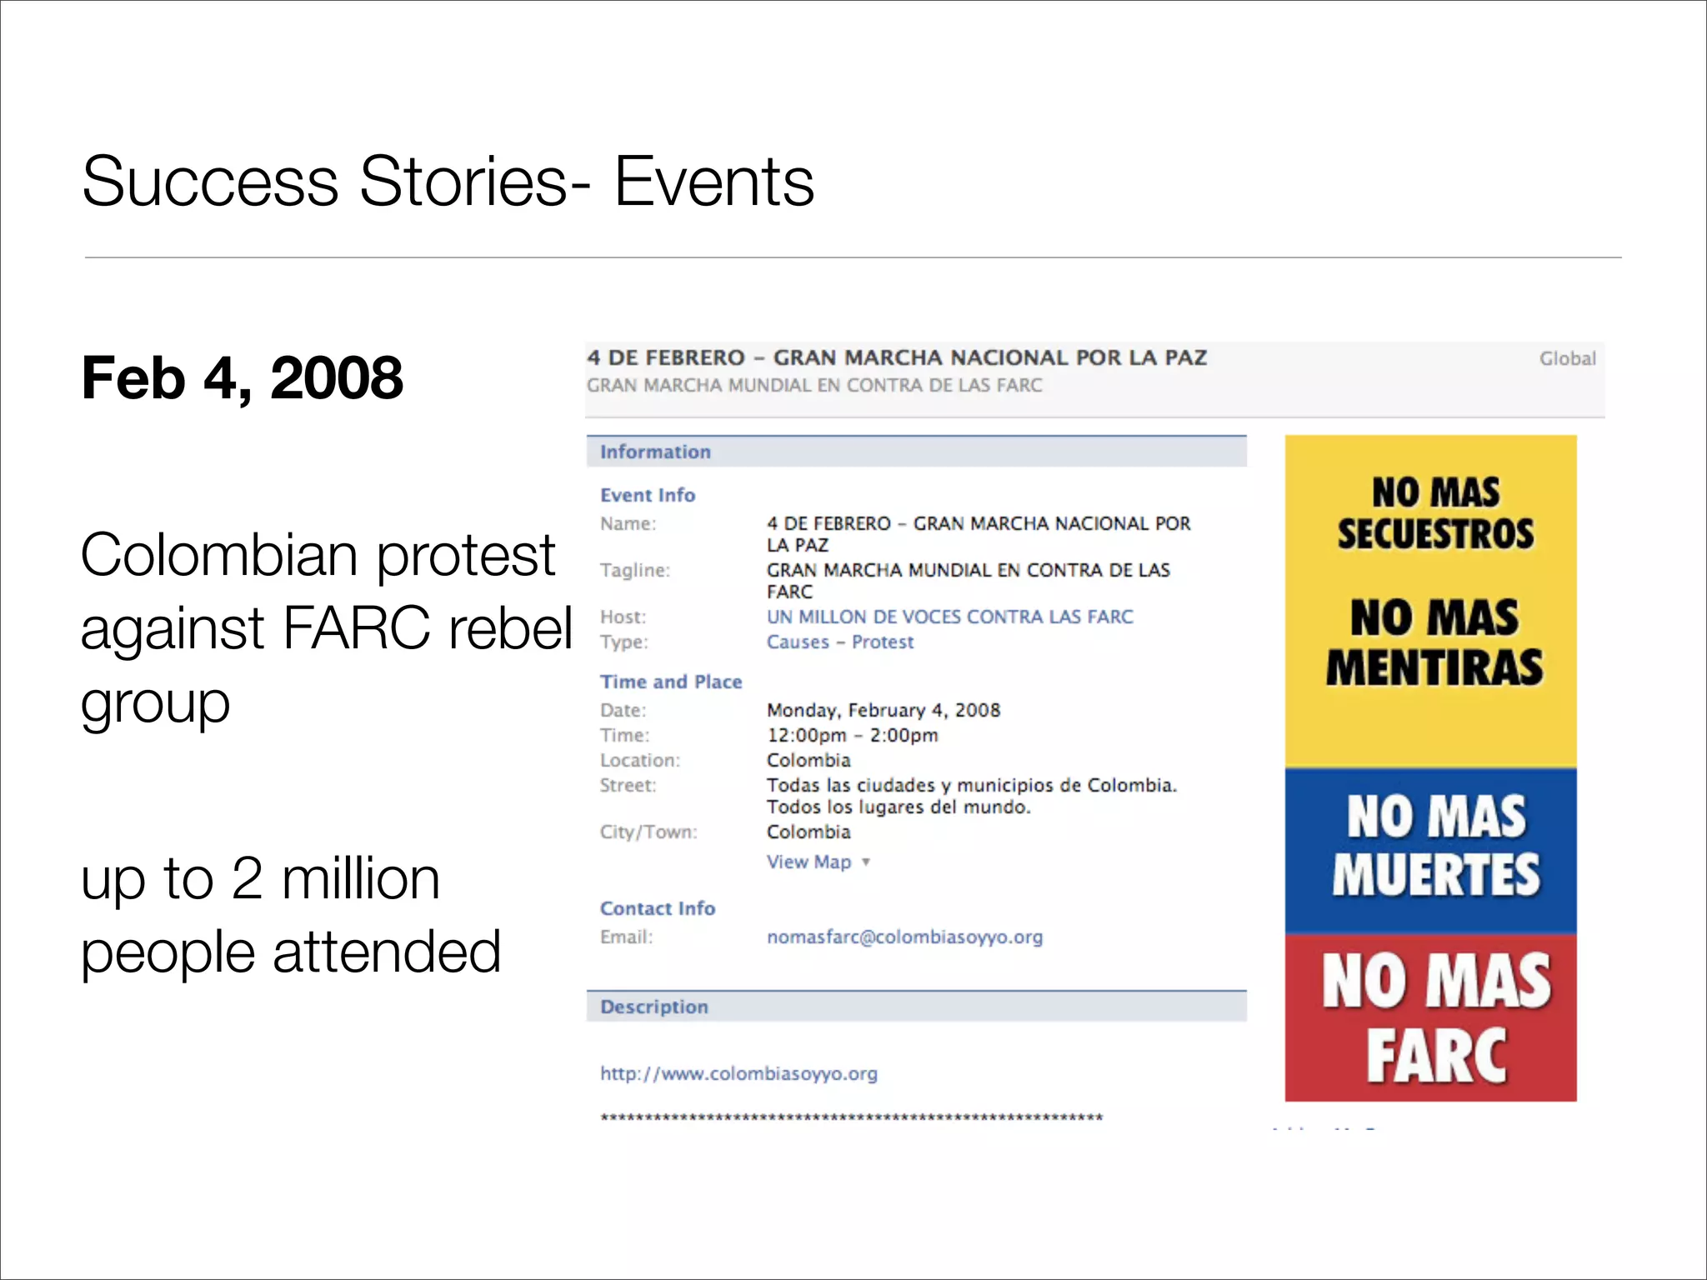Click the Time and Place subheading

(x=671, y=682)
